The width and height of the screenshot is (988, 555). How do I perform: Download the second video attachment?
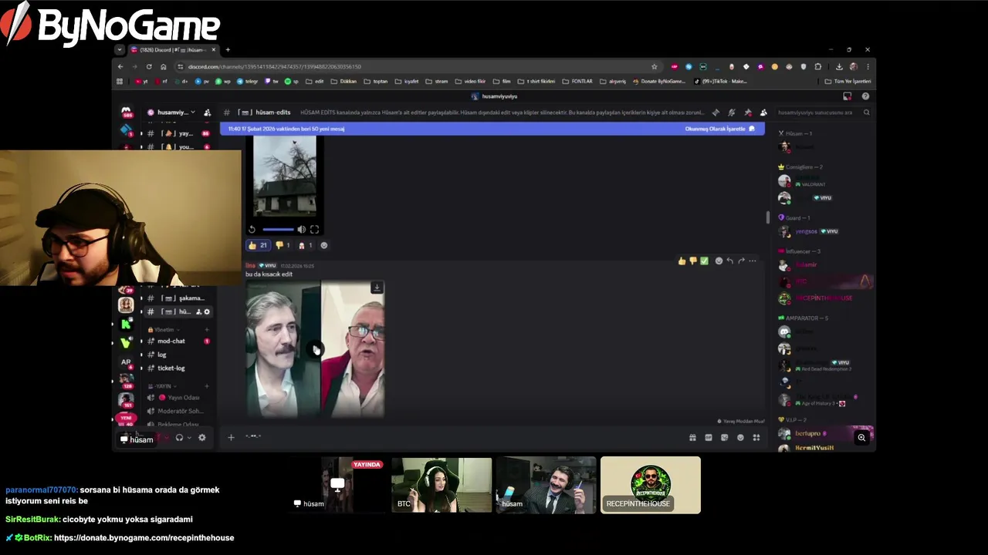(377, 288)
